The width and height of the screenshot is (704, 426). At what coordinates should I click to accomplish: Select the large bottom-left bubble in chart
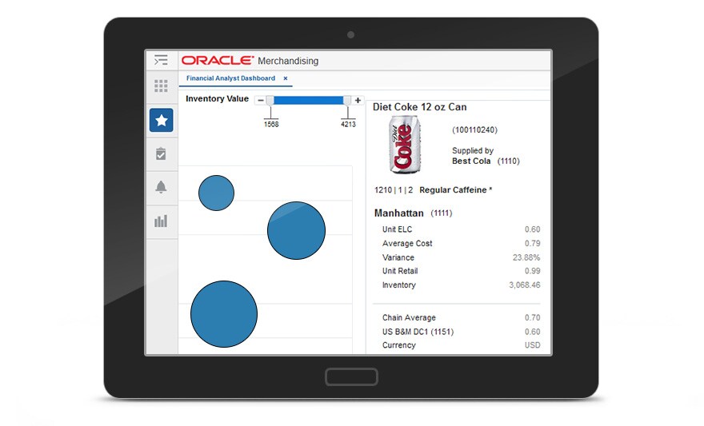(x=224, y=314)
